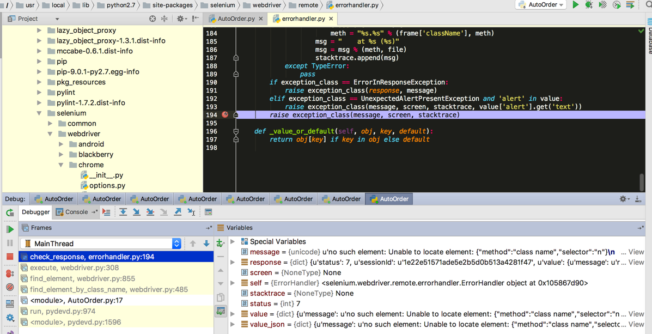Click Show Execution Point icon

(x=106, y=212)
